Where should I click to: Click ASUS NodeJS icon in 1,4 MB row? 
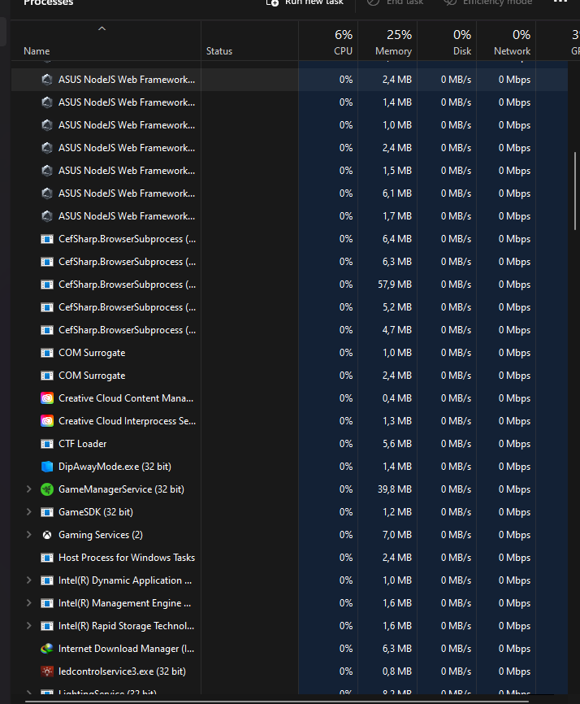pos(47,102)
